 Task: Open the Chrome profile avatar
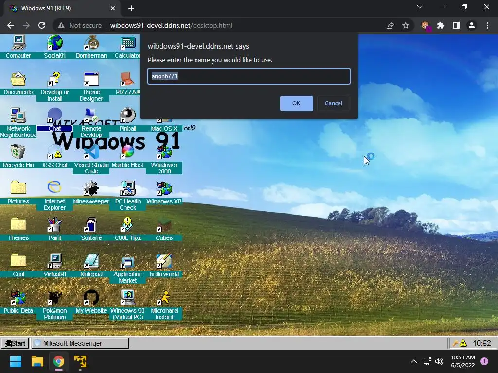coord(472,25)
